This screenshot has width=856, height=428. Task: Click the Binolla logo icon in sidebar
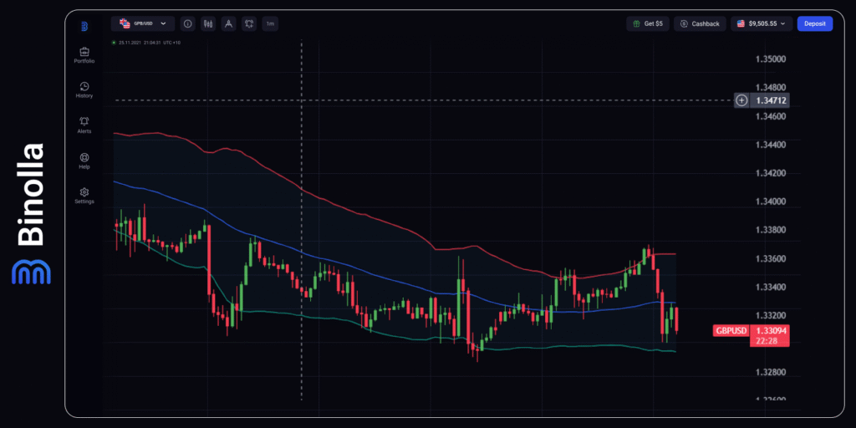click(84, 26)
